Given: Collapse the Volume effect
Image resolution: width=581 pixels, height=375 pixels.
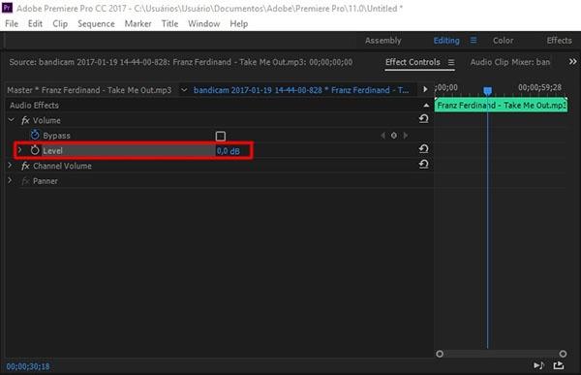Looking at the screenshot, I should [x=11, y=120].
